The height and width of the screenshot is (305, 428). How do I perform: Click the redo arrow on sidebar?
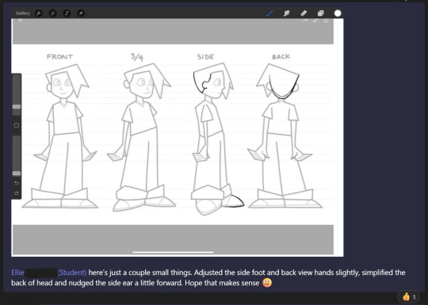click(x=17, y=193)
